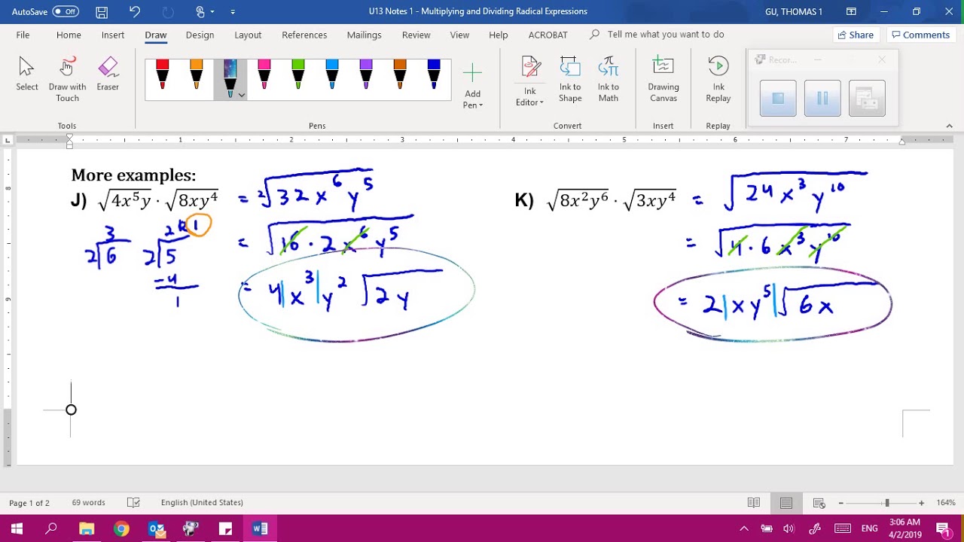The image size is (964, 542).
Task: Choose the Select tool in Draw ribbon
Action: point(27,75)
